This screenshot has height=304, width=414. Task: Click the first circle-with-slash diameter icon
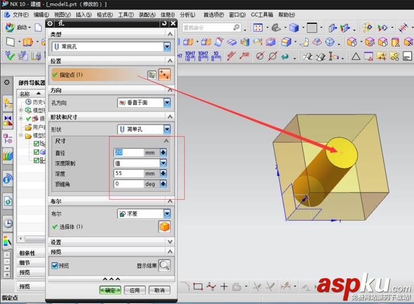(260, 56)
